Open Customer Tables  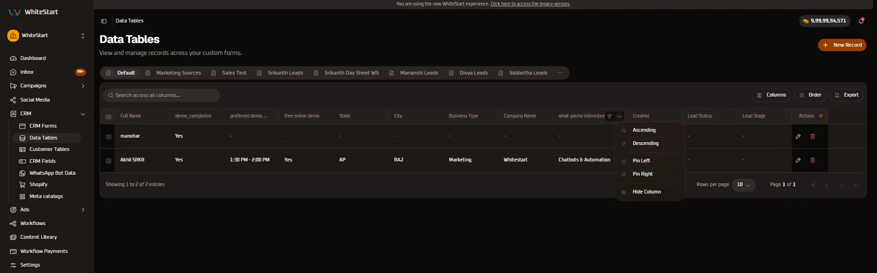tap(49, 149)
